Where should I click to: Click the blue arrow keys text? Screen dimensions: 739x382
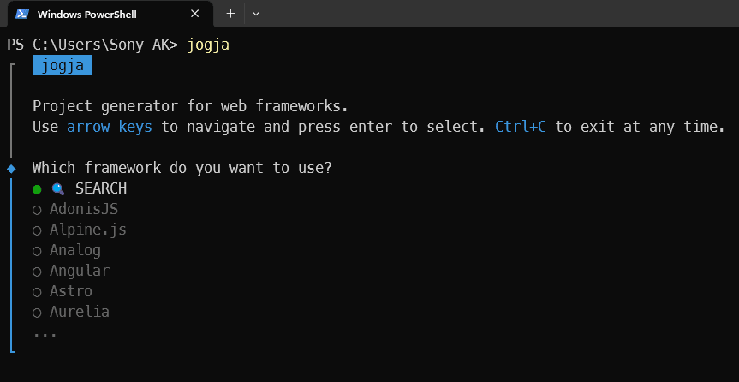[x=110, y=127]
